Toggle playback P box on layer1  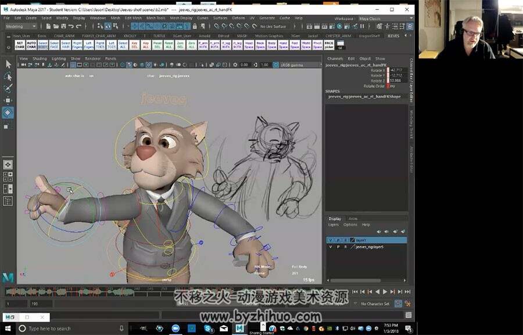(x=338, y=240)
